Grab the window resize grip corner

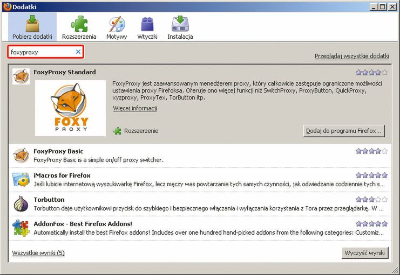click(x=394, y=269)
